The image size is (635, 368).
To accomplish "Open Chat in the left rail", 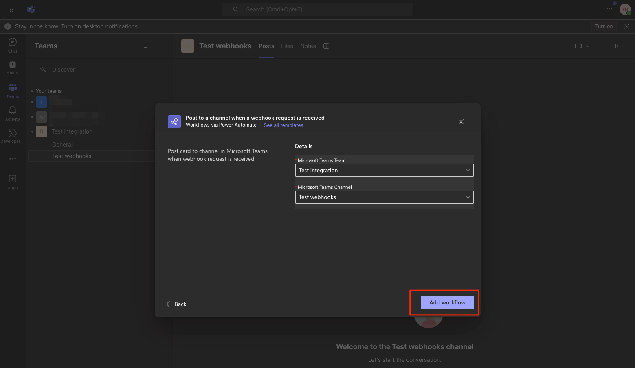I will pos(13,45).
